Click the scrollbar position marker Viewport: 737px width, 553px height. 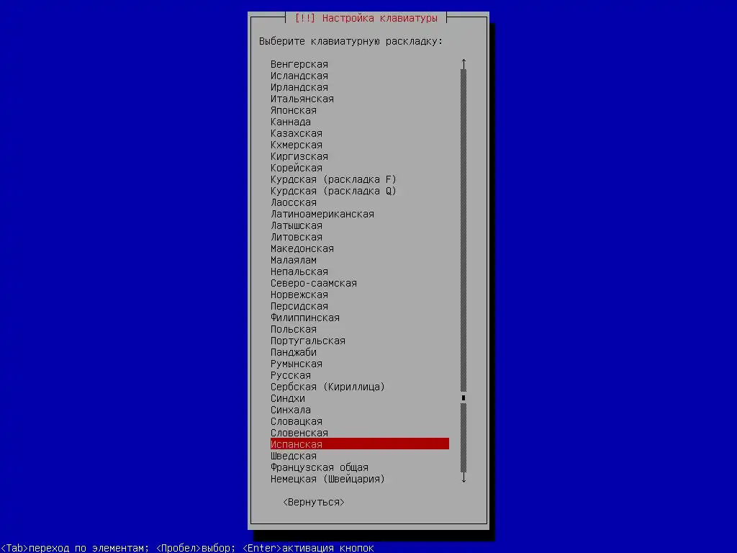tap(464, 397)
